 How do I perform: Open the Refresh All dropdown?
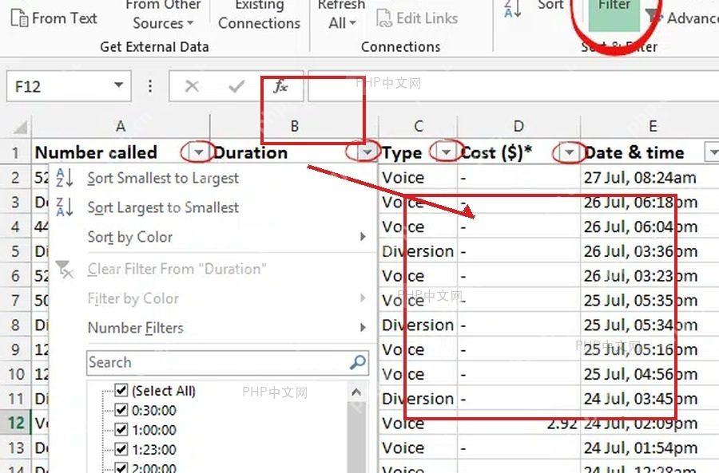[x=342, y=14]
